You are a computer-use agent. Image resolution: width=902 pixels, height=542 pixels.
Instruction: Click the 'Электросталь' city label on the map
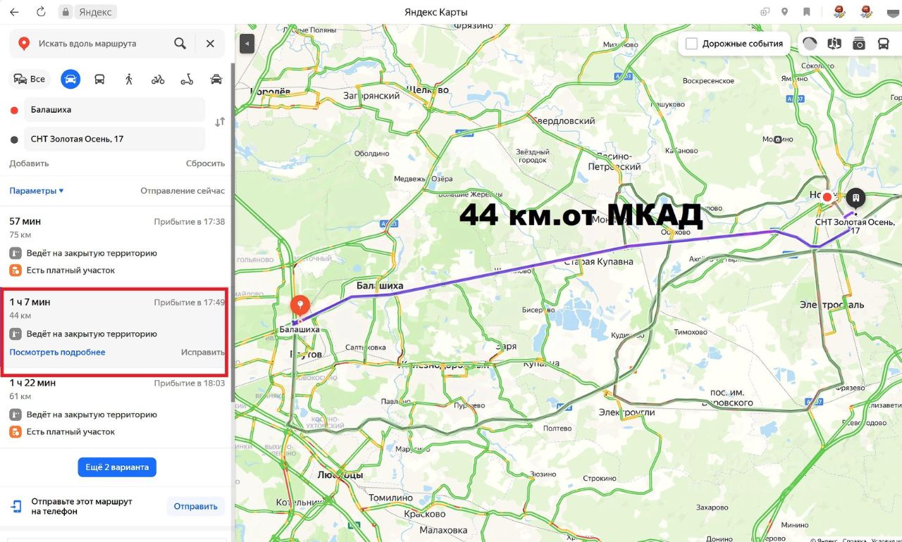pos(832,305)
